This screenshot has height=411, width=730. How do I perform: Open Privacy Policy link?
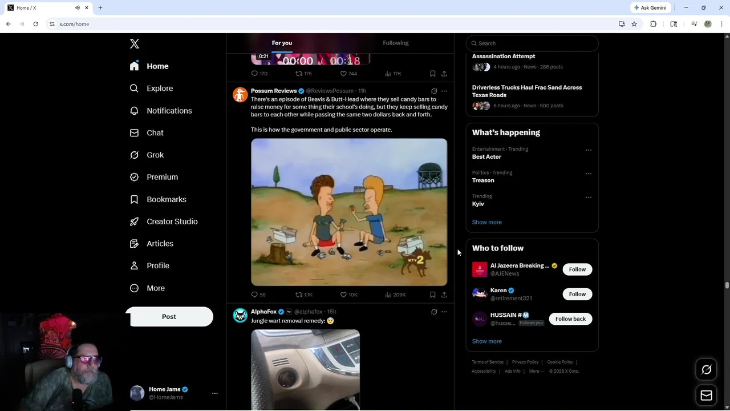click(x=525, y=362)
